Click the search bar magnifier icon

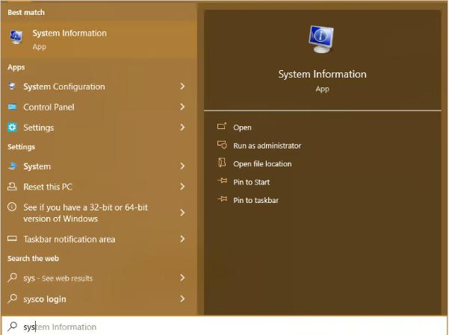pyautogui.click(x=12, y=326)
